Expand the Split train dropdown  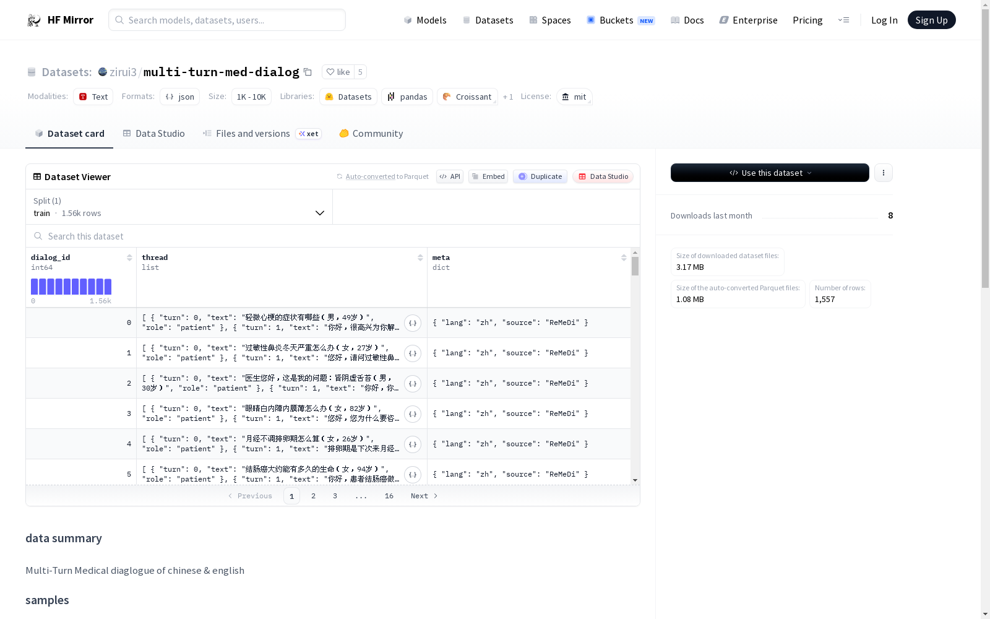(179, 207)
